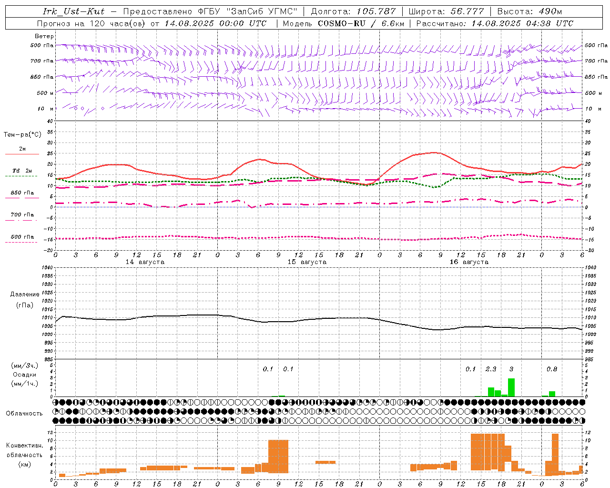The image size is (610, 488).
Task: Click the longitude value Долгота: 105.787
Action: coord(353,11)
